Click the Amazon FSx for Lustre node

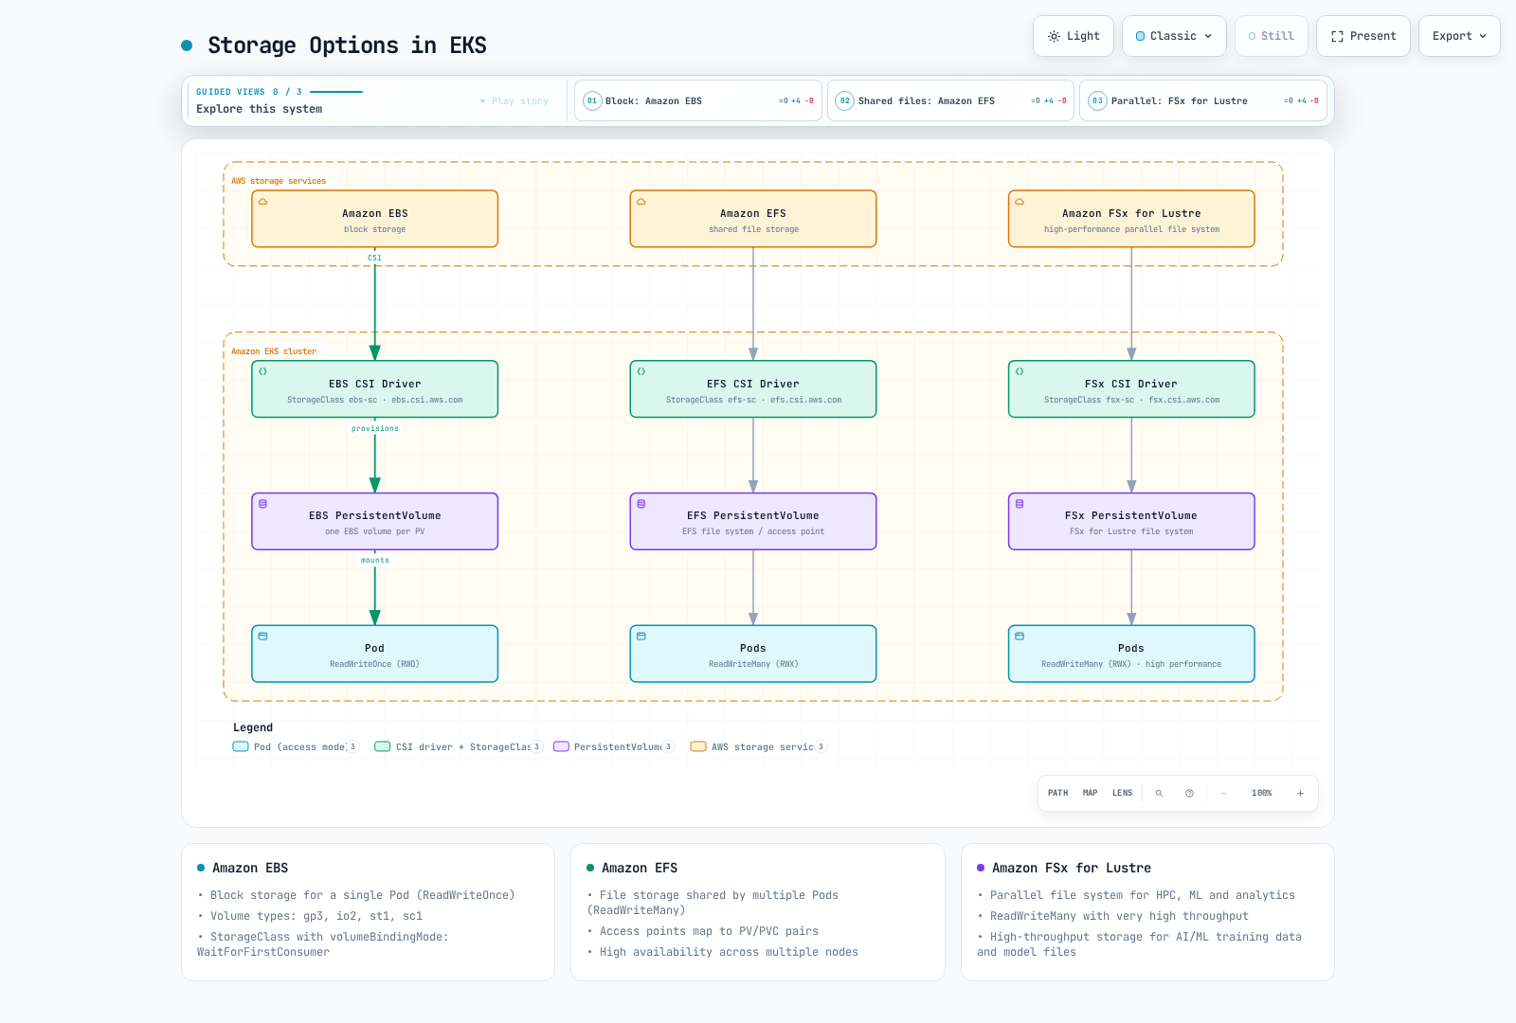[x=1131, y=219]
